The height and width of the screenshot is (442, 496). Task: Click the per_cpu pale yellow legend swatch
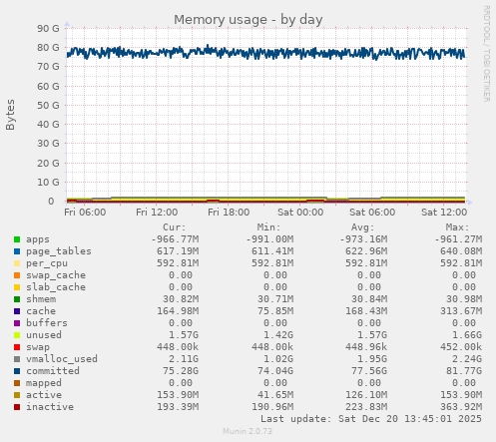coord(17,263)
